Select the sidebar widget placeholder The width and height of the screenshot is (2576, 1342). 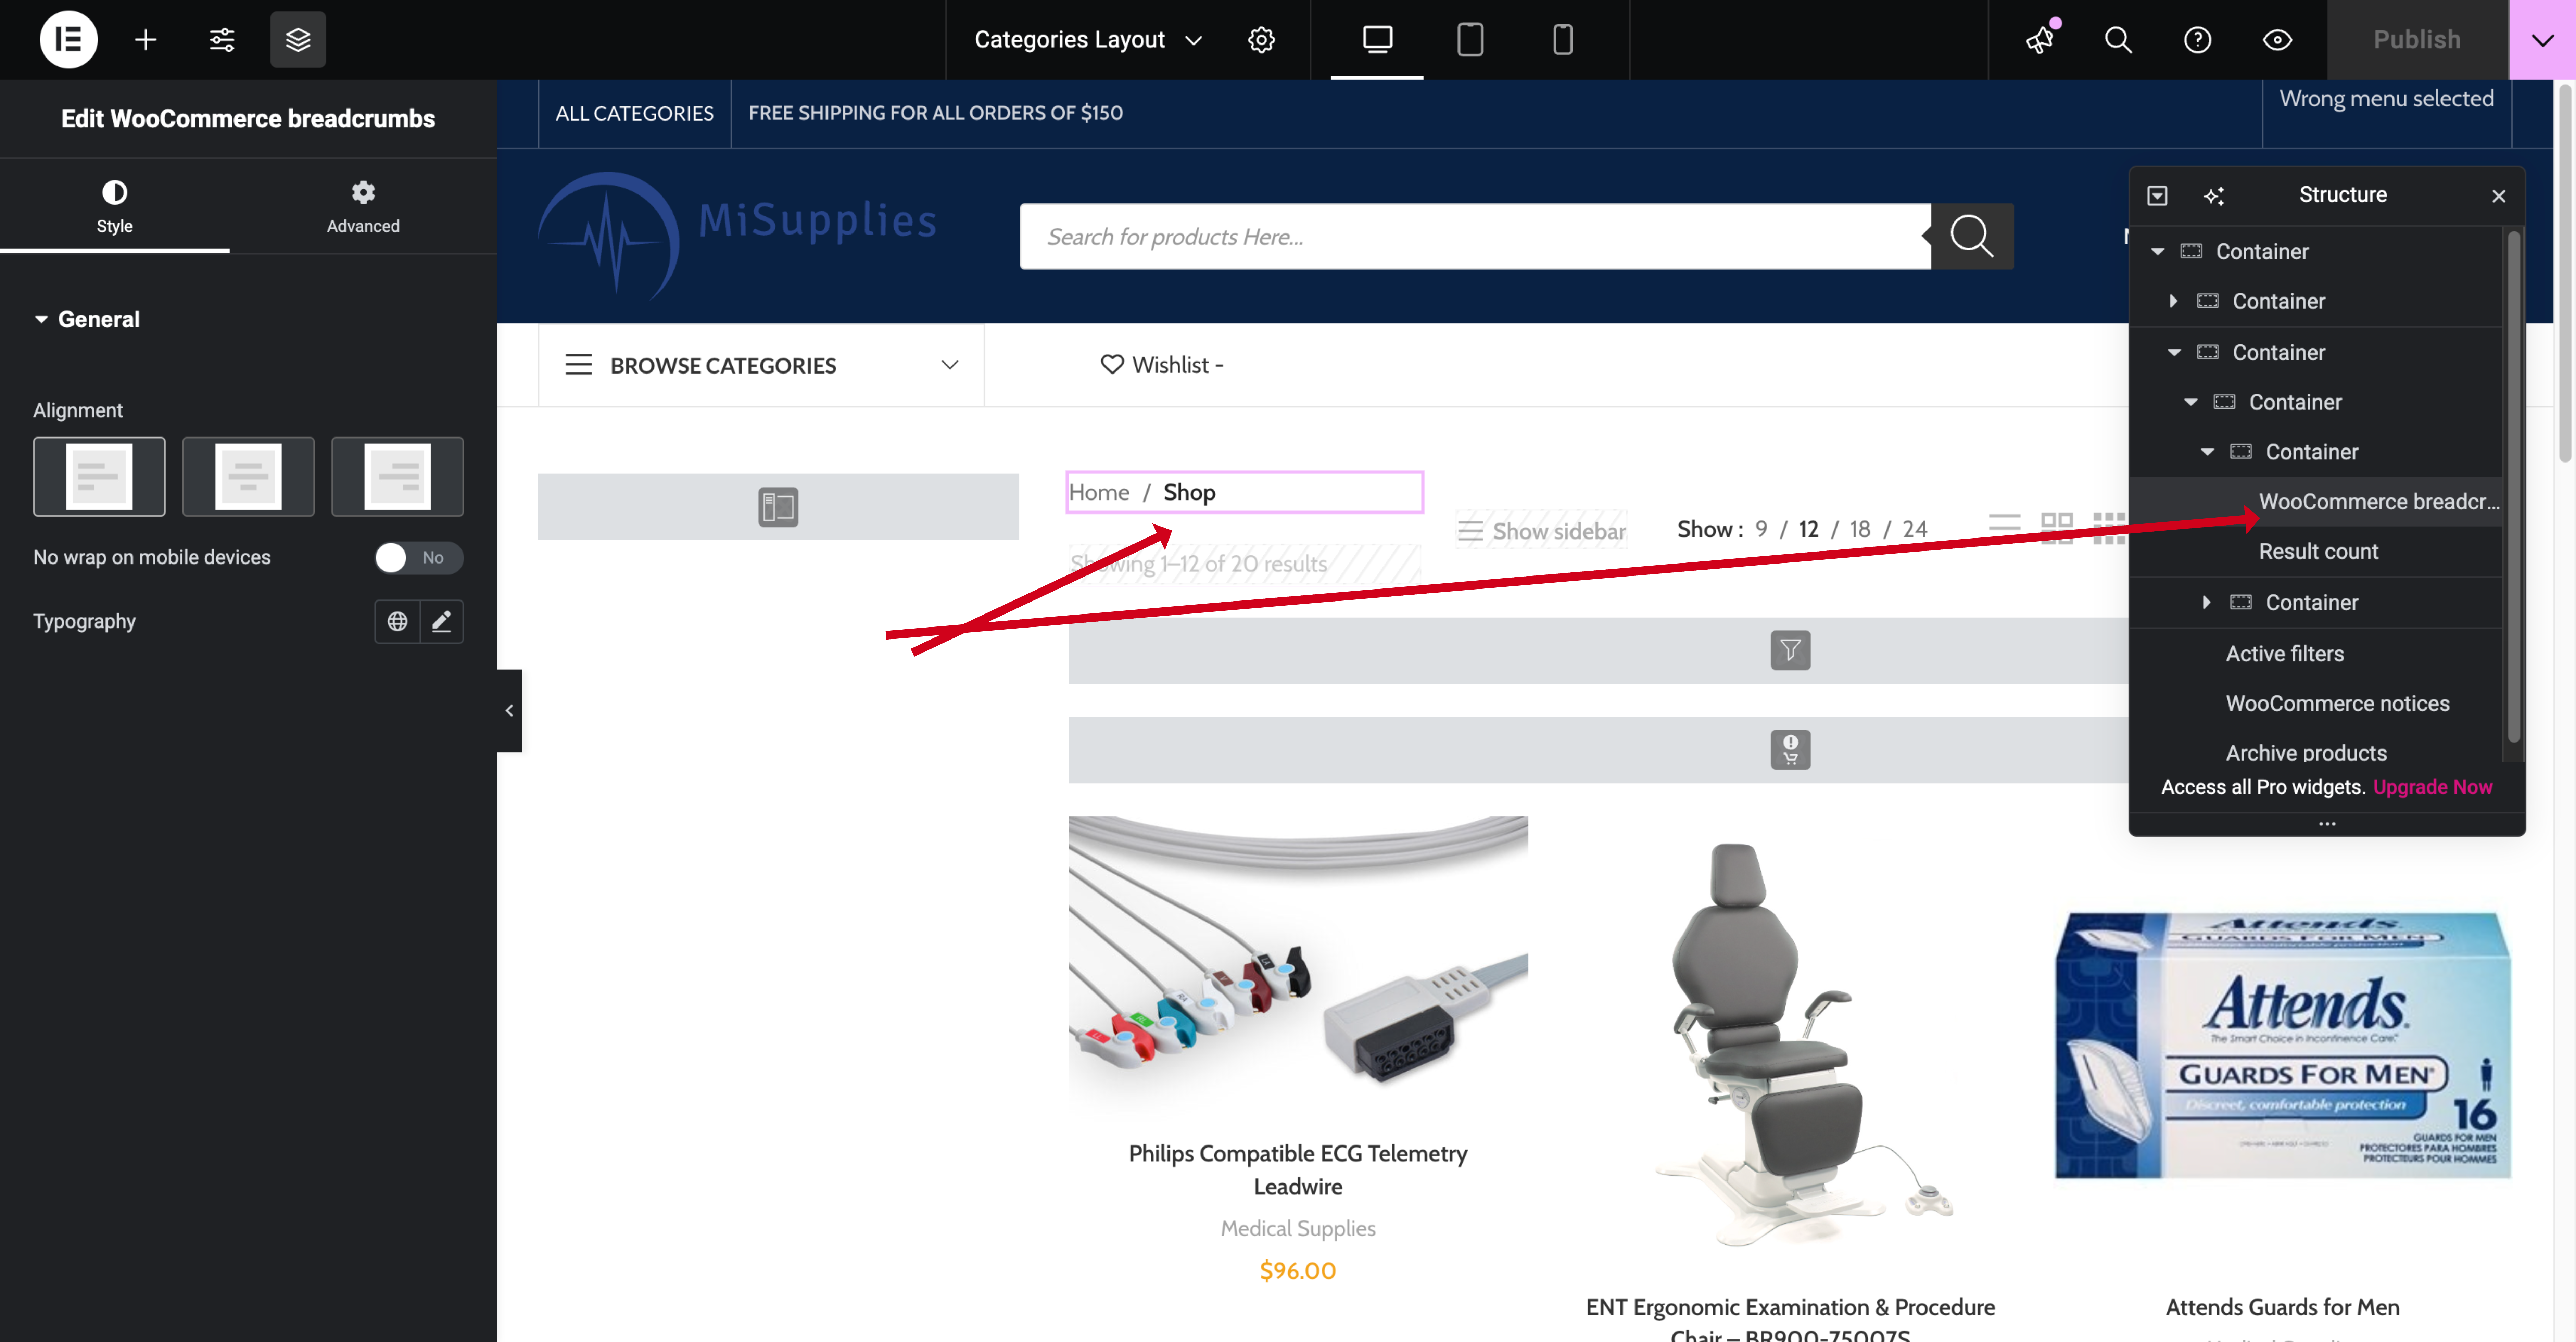point(778,507)
